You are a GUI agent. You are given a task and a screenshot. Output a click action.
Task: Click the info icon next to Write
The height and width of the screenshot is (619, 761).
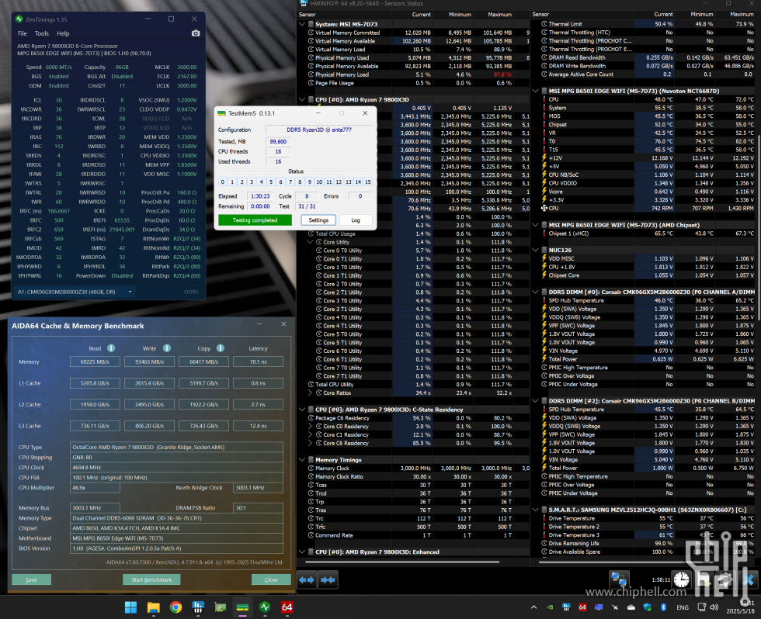[x=167, y=348]
